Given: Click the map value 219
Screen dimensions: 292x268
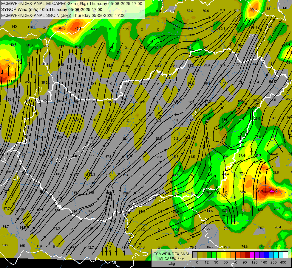Looking at the screenshot, I should point(10,136).
